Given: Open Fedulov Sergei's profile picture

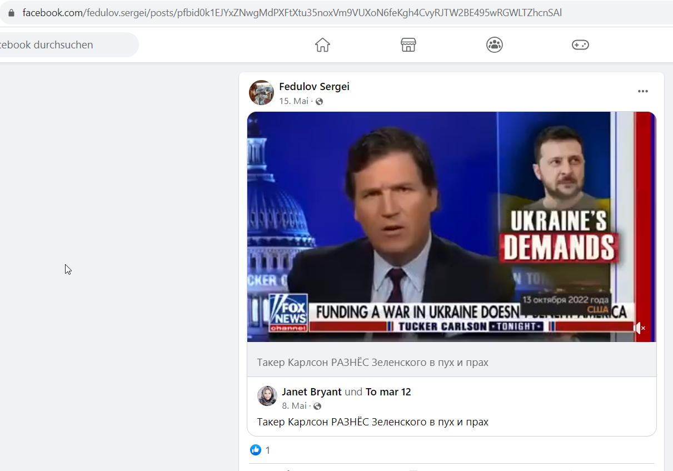Looking at the screenshot, I should pos(261,93).
